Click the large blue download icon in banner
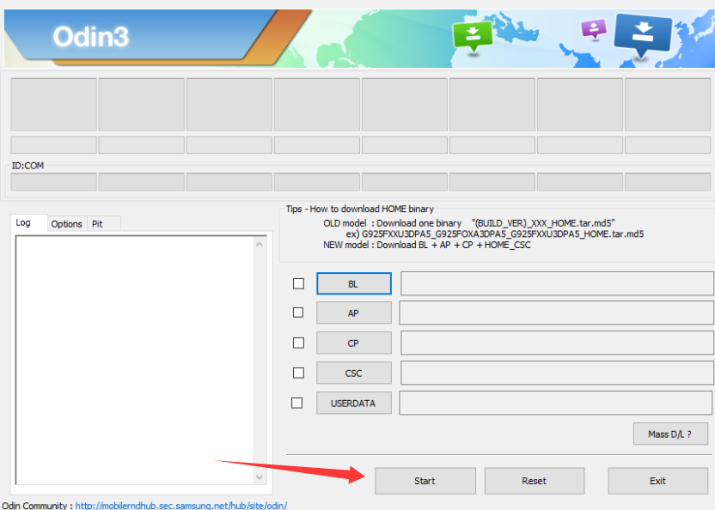 (x=643, y=35)
